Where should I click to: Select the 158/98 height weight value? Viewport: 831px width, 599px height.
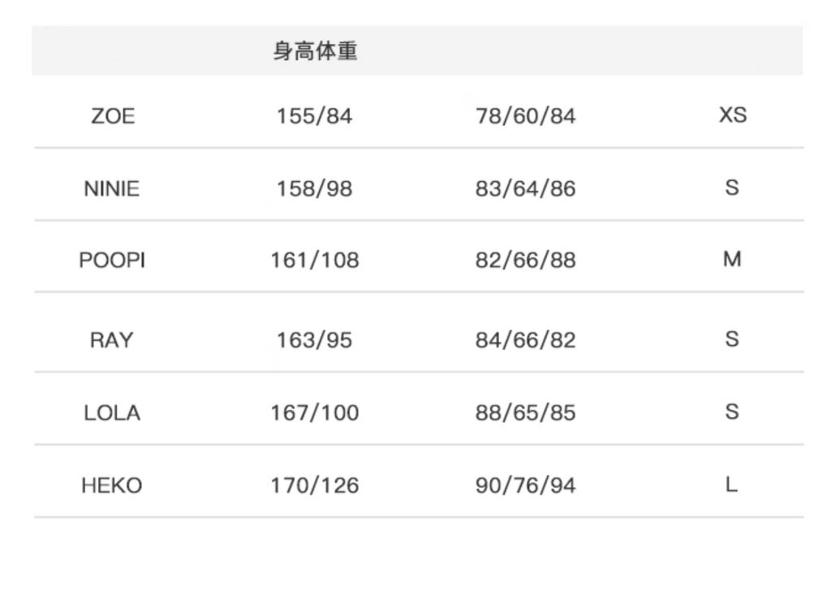pos(315,189)
